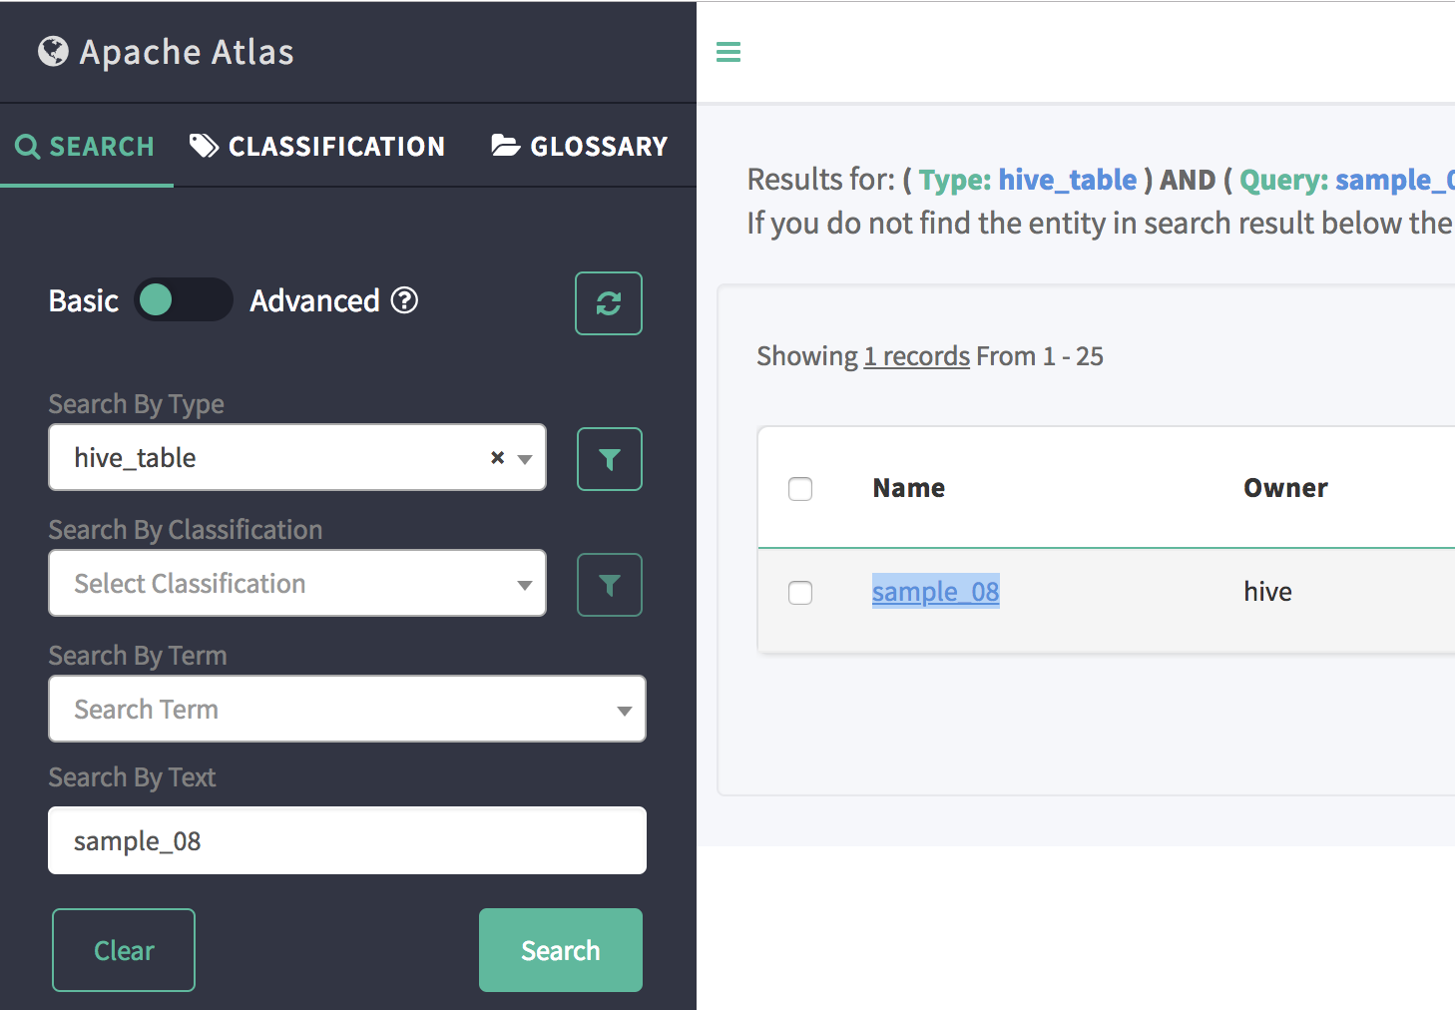The image size is (1455, 1010).
Task: Switch to the SEARCH tab
Action: click(86, 147)
